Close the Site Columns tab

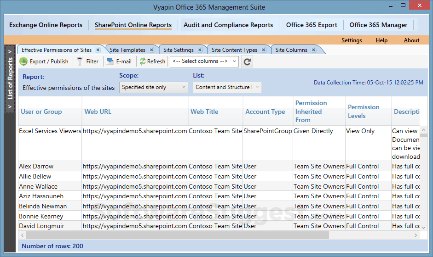(313, 50)
